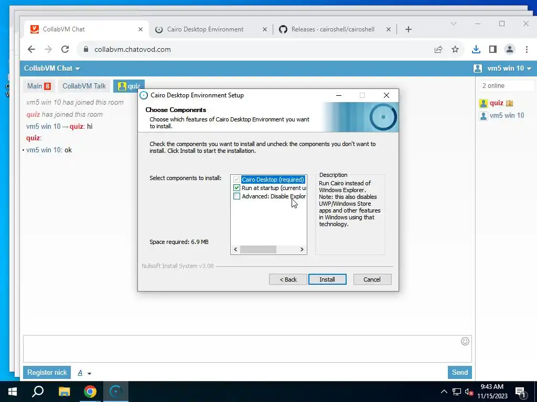Close the Cairo setup dialog
537x402 pixels.
[x=386, y=95]
